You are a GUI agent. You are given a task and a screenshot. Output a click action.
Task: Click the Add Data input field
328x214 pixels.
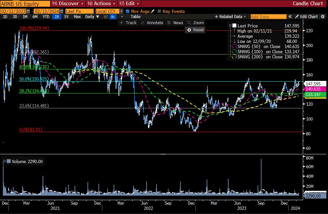(268, 17)
